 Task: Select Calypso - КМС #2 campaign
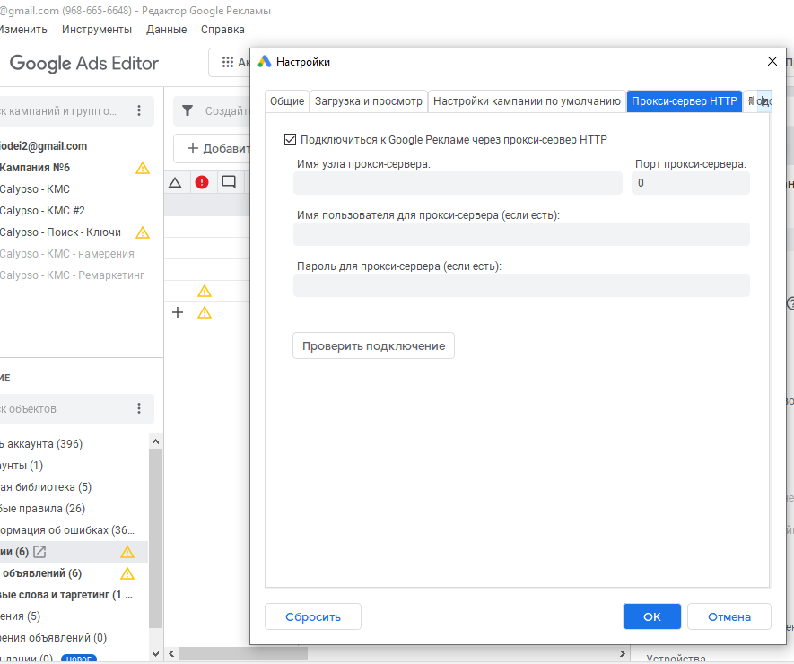click(x=42, y=211)
